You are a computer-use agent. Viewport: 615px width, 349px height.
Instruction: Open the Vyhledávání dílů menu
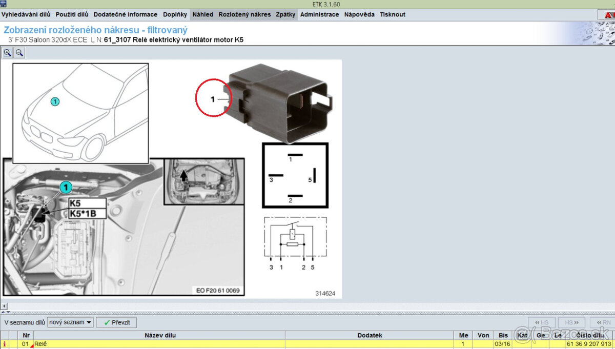26,14
